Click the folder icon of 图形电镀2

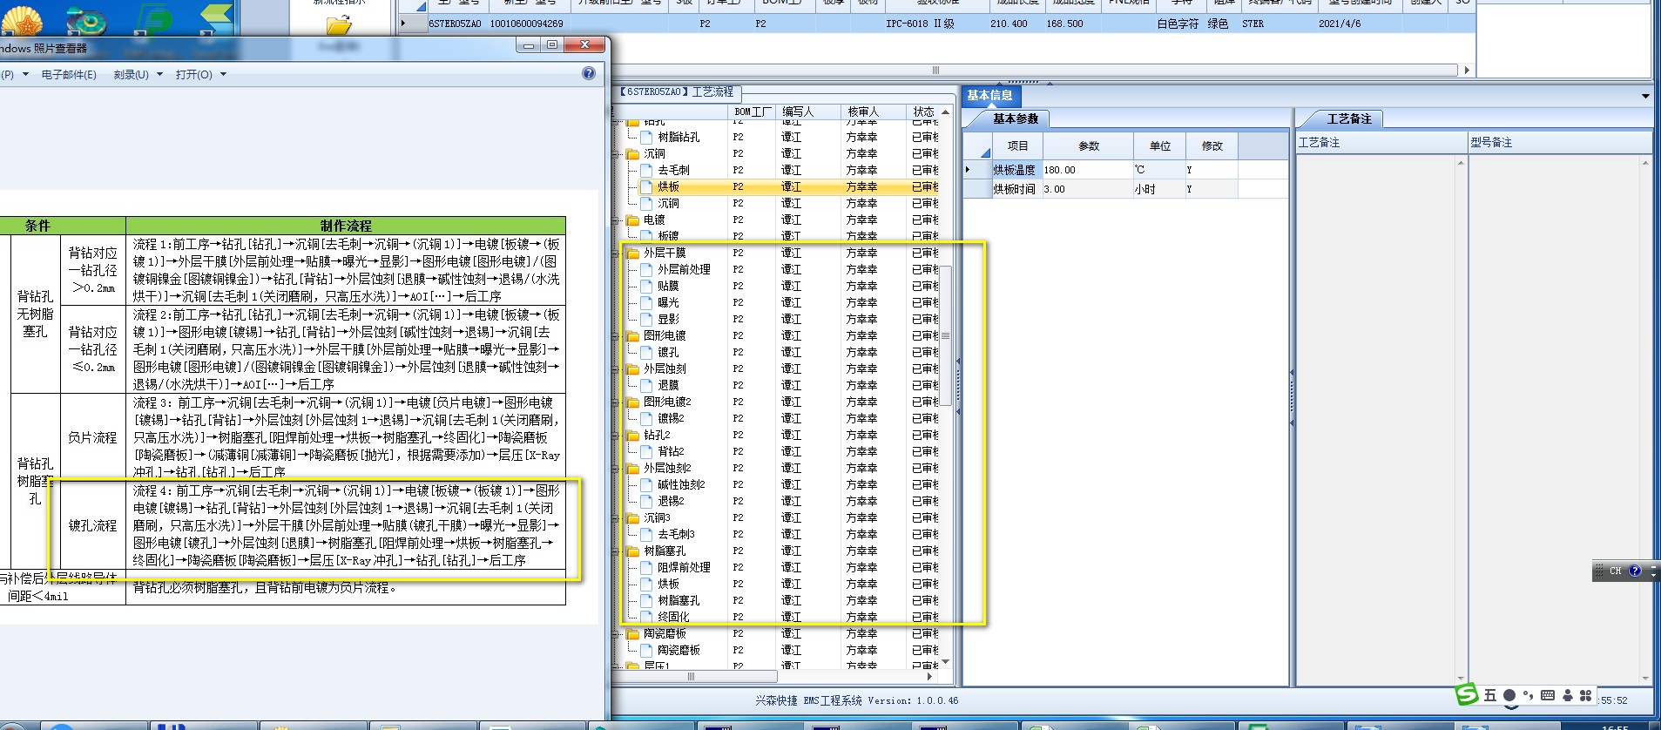(633, 402)
